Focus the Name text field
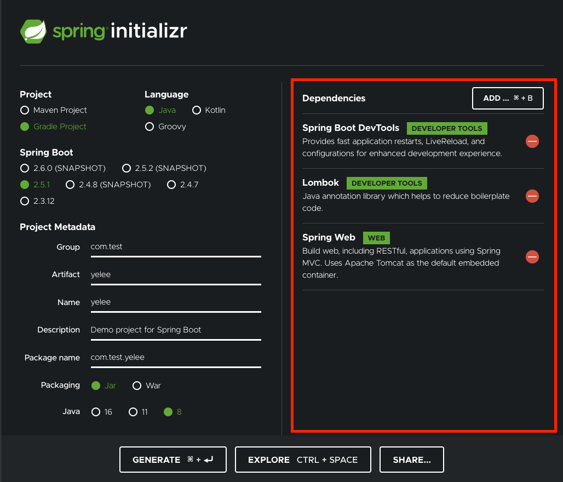Image resolution: width=563 pixels, height=482 pixels. pyautogui.click(x=176, y=302)
